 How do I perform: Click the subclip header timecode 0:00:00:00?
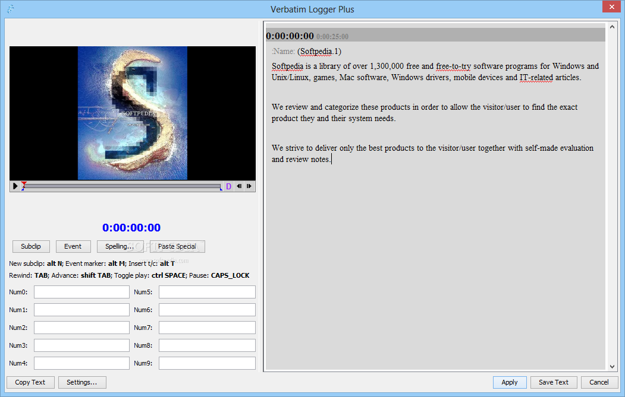(x=290, y=36)
